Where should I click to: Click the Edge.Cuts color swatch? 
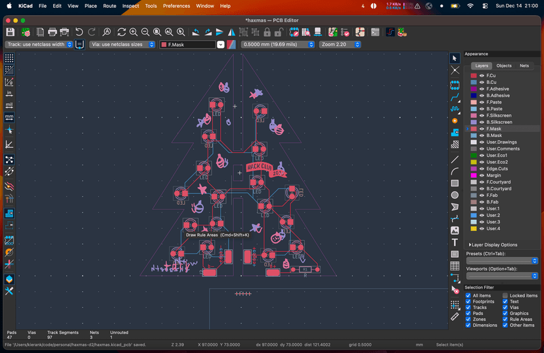pos(474,169)
